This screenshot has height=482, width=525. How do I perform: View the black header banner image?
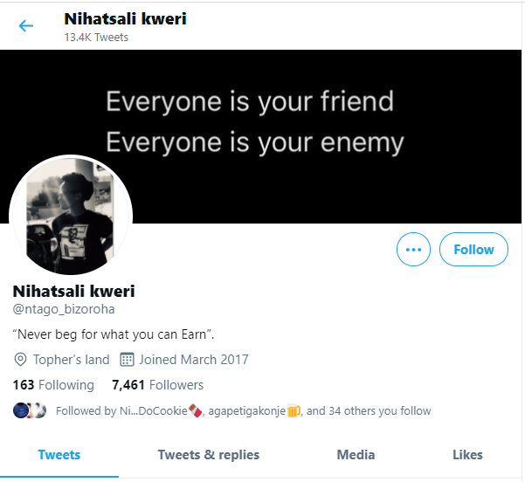click(260, 136)
